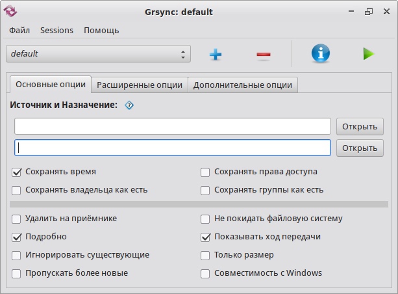Image resolution: width=398 pixels, height=294 pixels.
Task: Click the help icon beside Источник и Назначение
Action: click(x=129, y=105)
